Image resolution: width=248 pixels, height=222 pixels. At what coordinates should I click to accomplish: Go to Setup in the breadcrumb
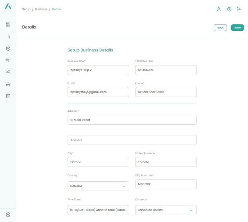(x=26, y=9)
